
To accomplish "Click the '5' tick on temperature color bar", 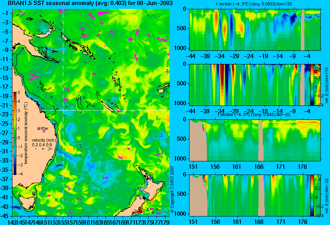I will click(19, 92).
